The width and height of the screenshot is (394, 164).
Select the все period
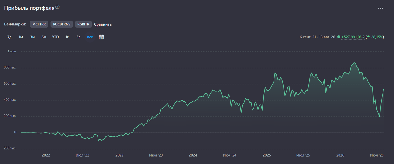click(90, 37)
